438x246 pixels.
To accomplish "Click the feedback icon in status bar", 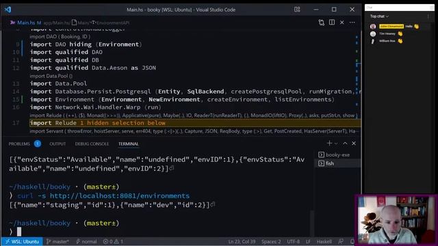I will click(341, 241).
